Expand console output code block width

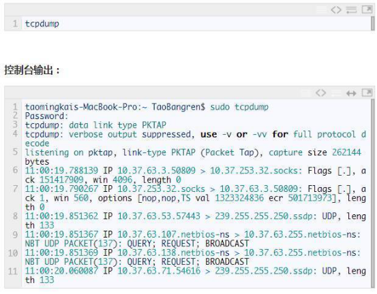pyautogui.click(x=351, y=93)
